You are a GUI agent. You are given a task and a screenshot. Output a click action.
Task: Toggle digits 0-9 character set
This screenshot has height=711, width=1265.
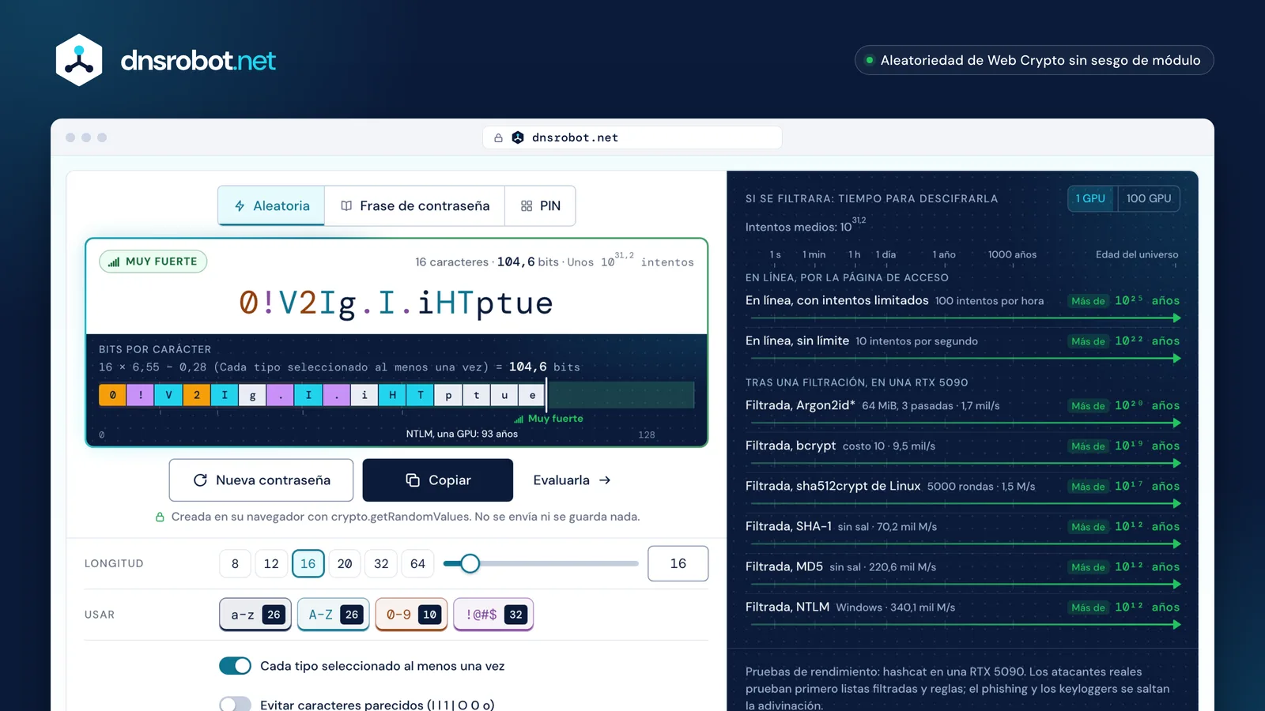[411, 614]
